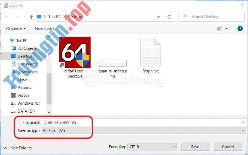248x155 pixels.
Task: Click the Pictures folder icon
Action: [14, 87]
